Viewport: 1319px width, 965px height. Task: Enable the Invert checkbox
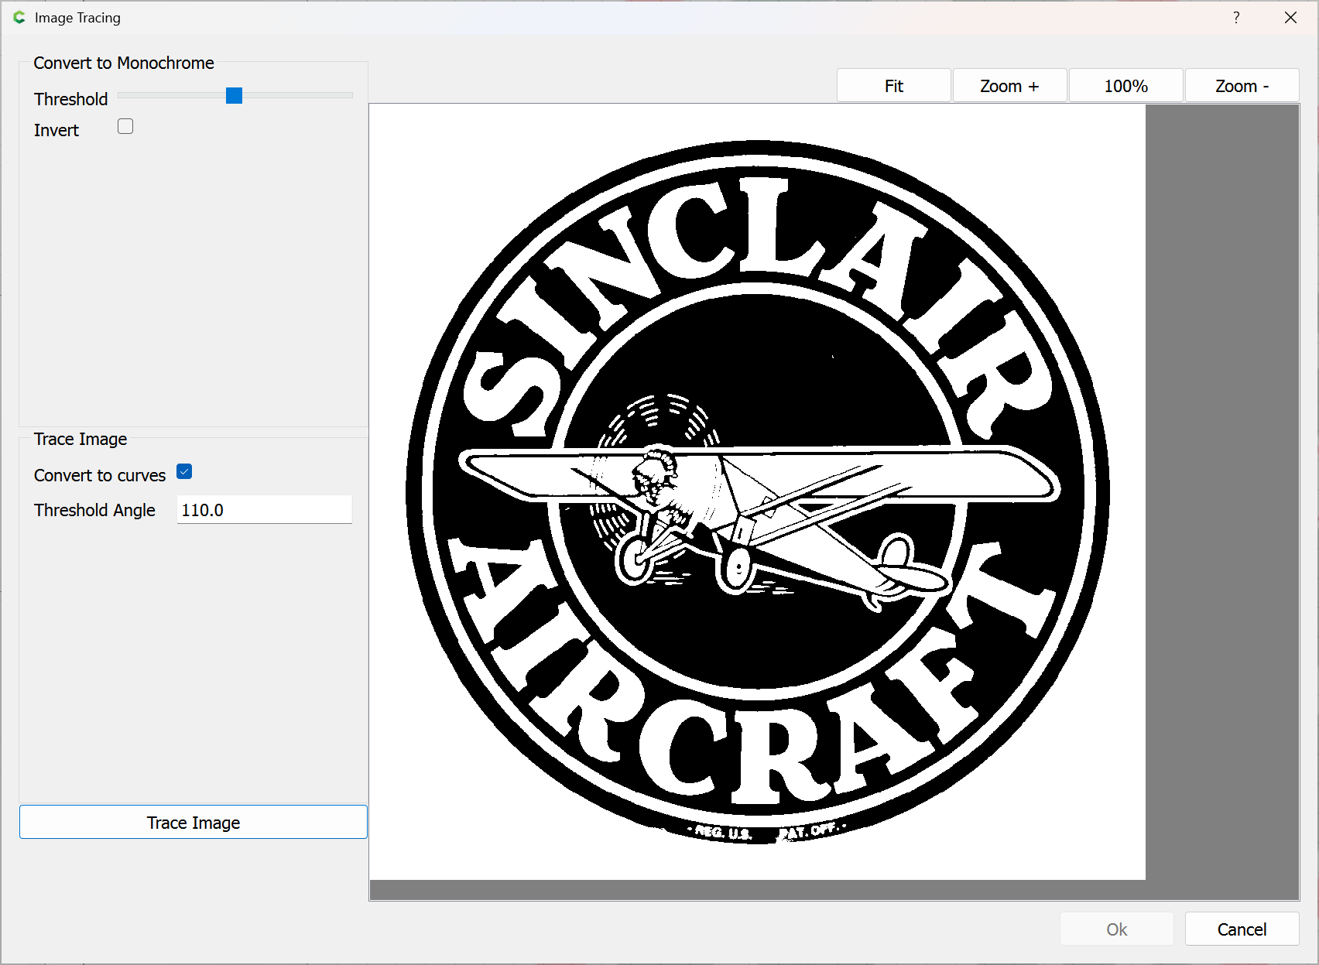pyautogui.click(x=125, y=126)
